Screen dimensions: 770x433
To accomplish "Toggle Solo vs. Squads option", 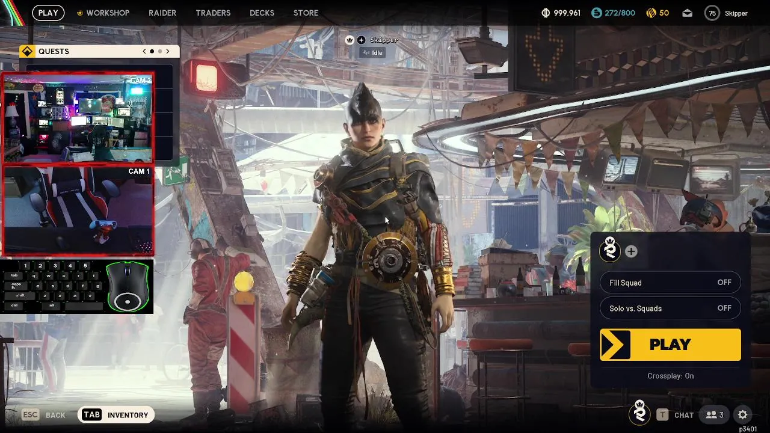I will coord(670,308).
